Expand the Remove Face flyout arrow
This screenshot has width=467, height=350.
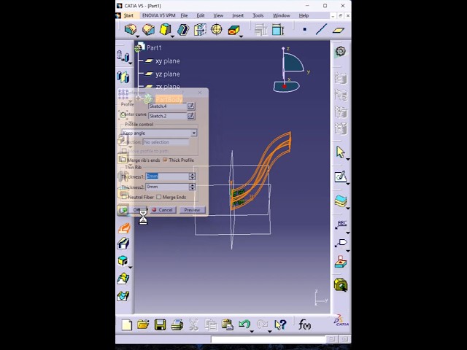click(241, 36)
